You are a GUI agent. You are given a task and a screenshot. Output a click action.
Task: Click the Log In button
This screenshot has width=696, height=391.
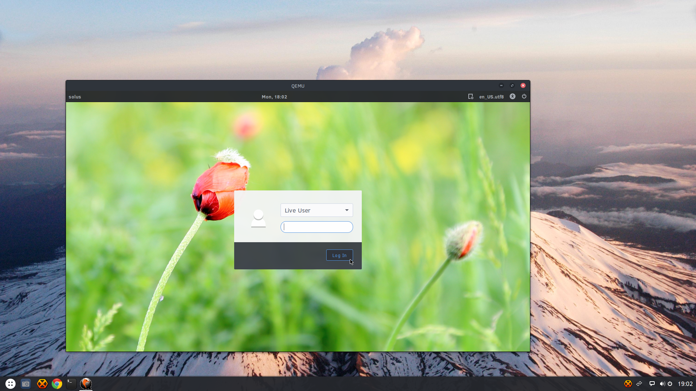(x=339, y=255)
